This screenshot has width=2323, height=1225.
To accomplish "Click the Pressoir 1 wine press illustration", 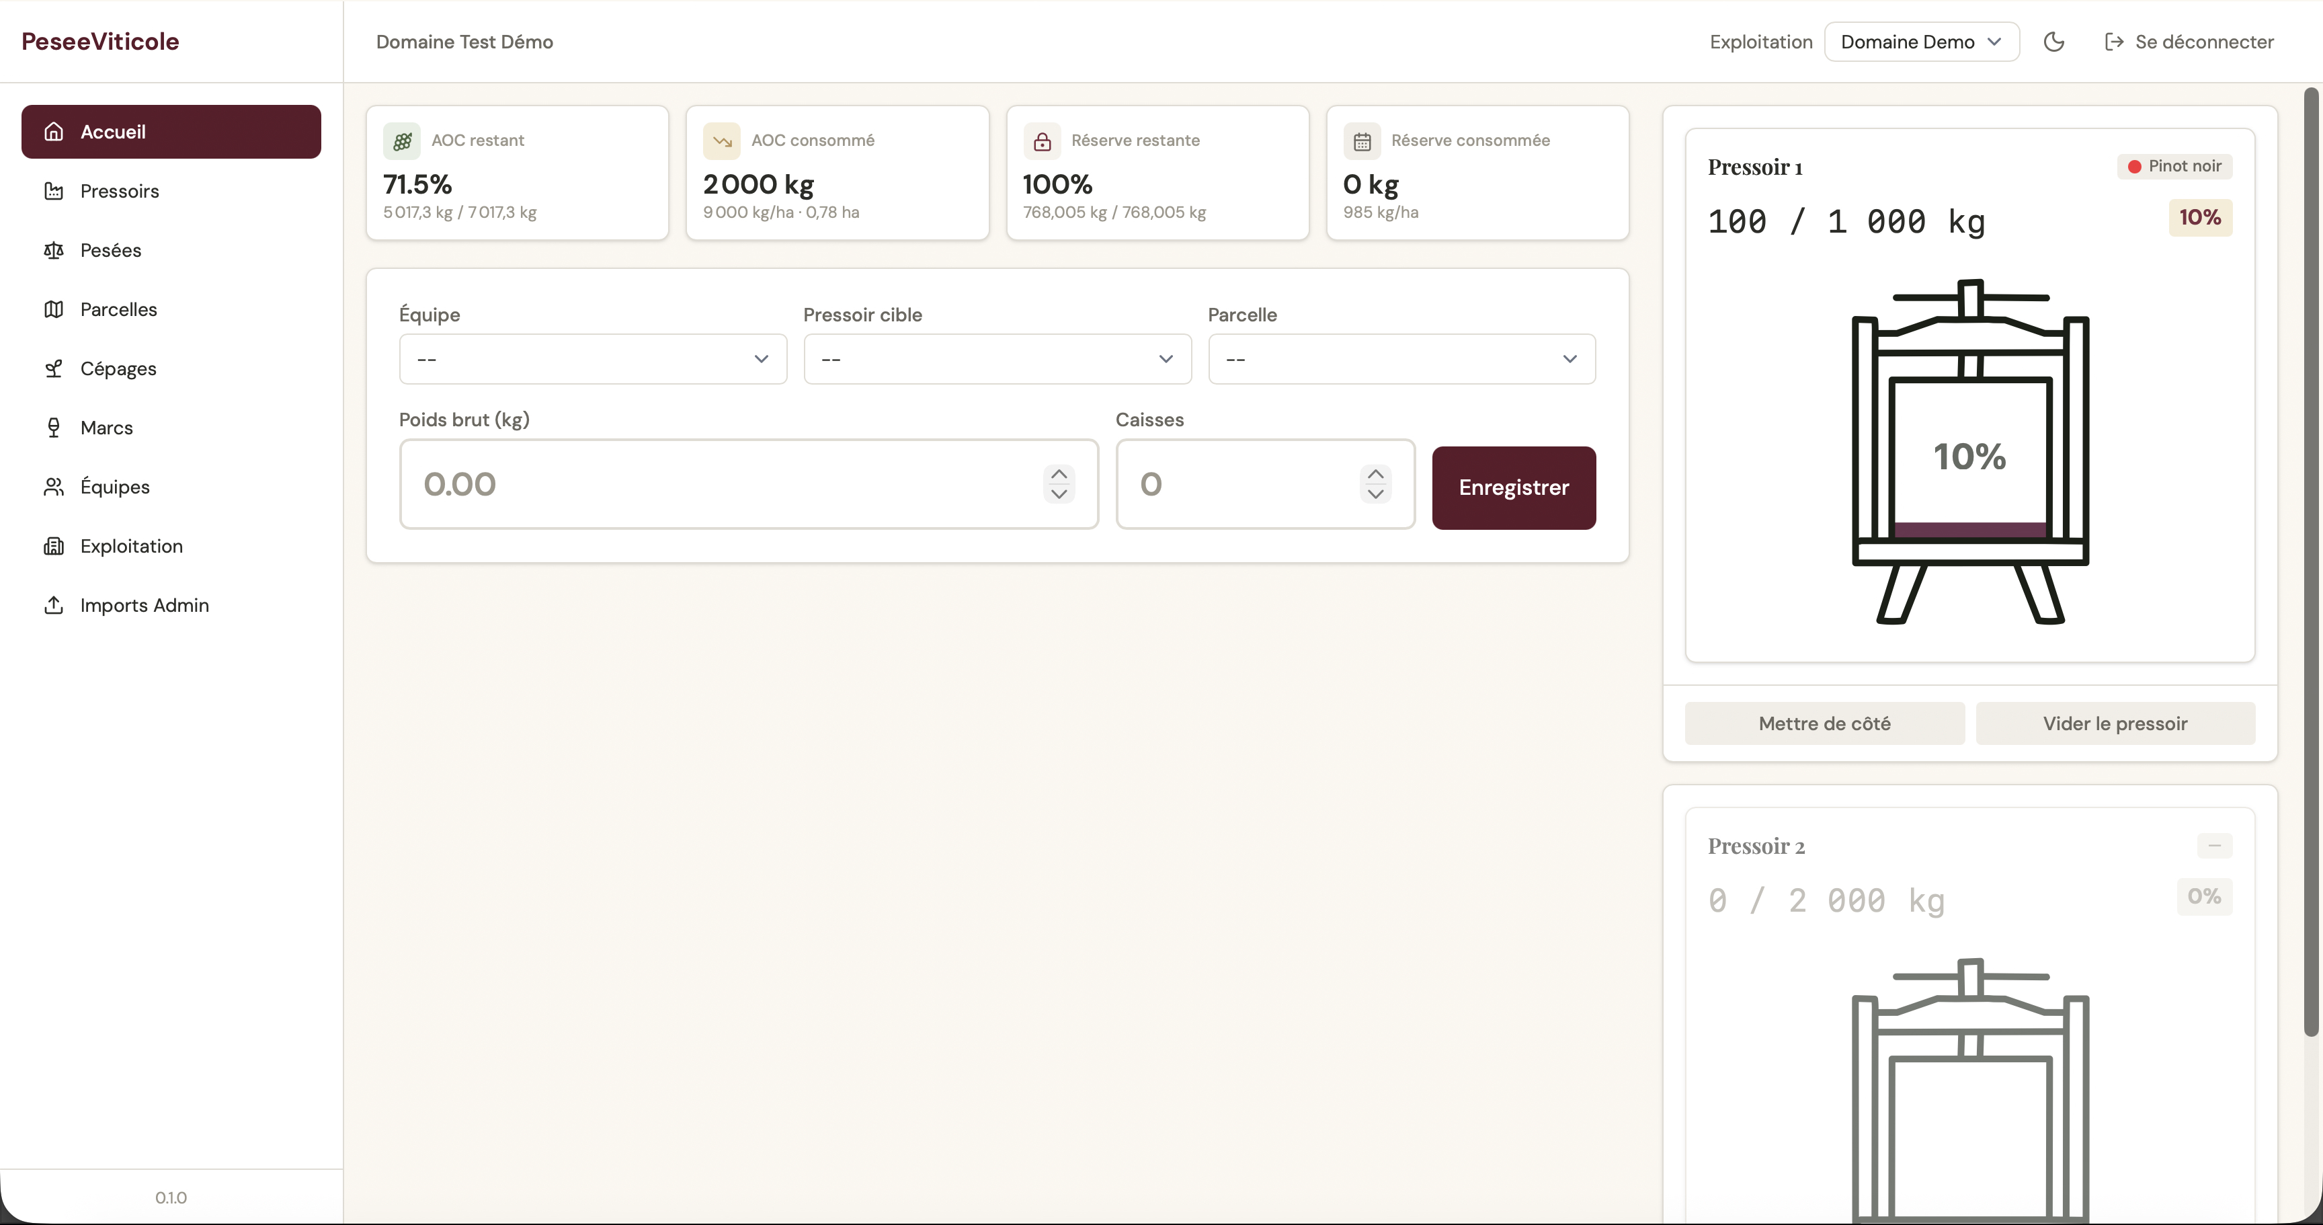I will 1970,451.
